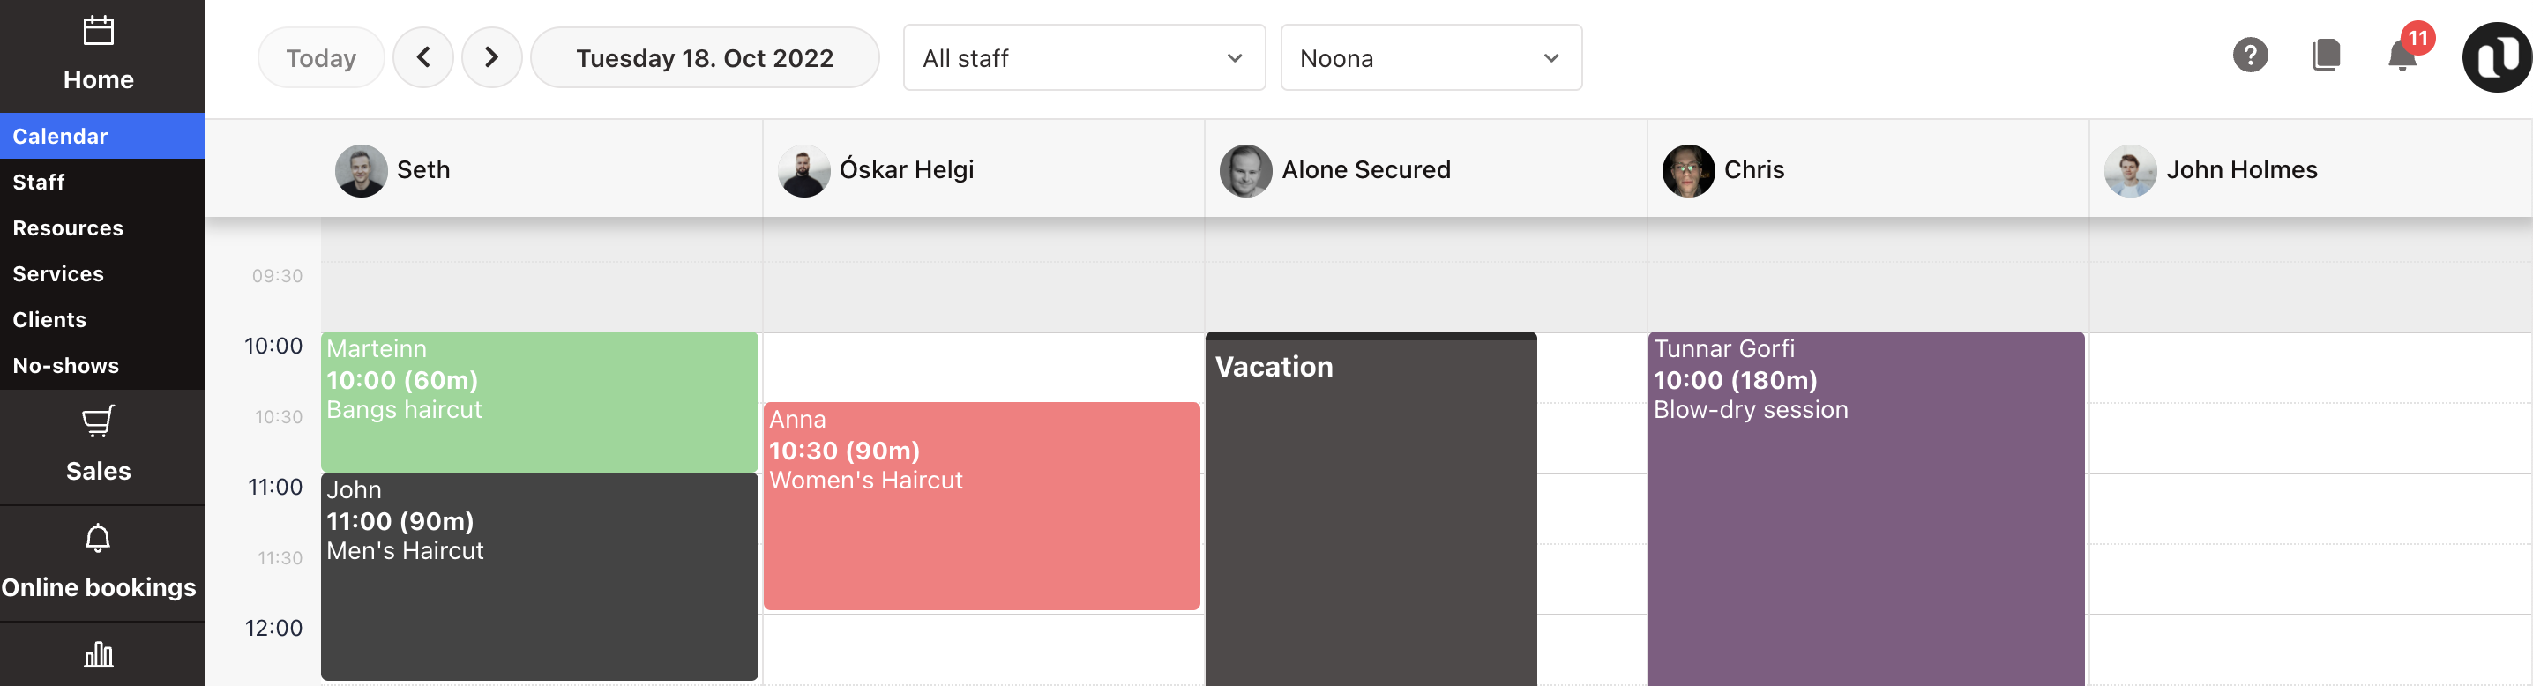Open Services in the sidebar menu
The height and width of the screenshot is (686, 2533).
click(x=58, y=273)
